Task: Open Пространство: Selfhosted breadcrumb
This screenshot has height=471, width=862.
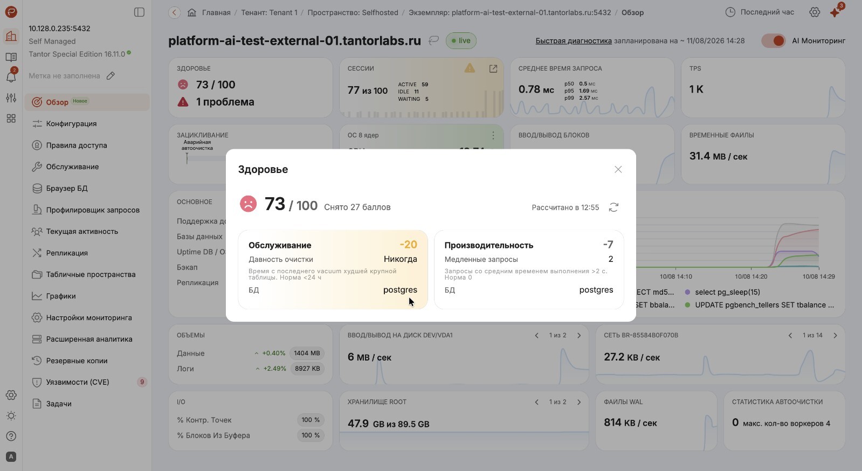Action: [x=353, y=12]
